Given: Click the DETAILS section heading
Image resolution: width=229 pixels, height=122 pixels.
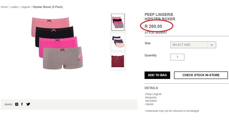Looking at the screenshot, I should (151, 88).
